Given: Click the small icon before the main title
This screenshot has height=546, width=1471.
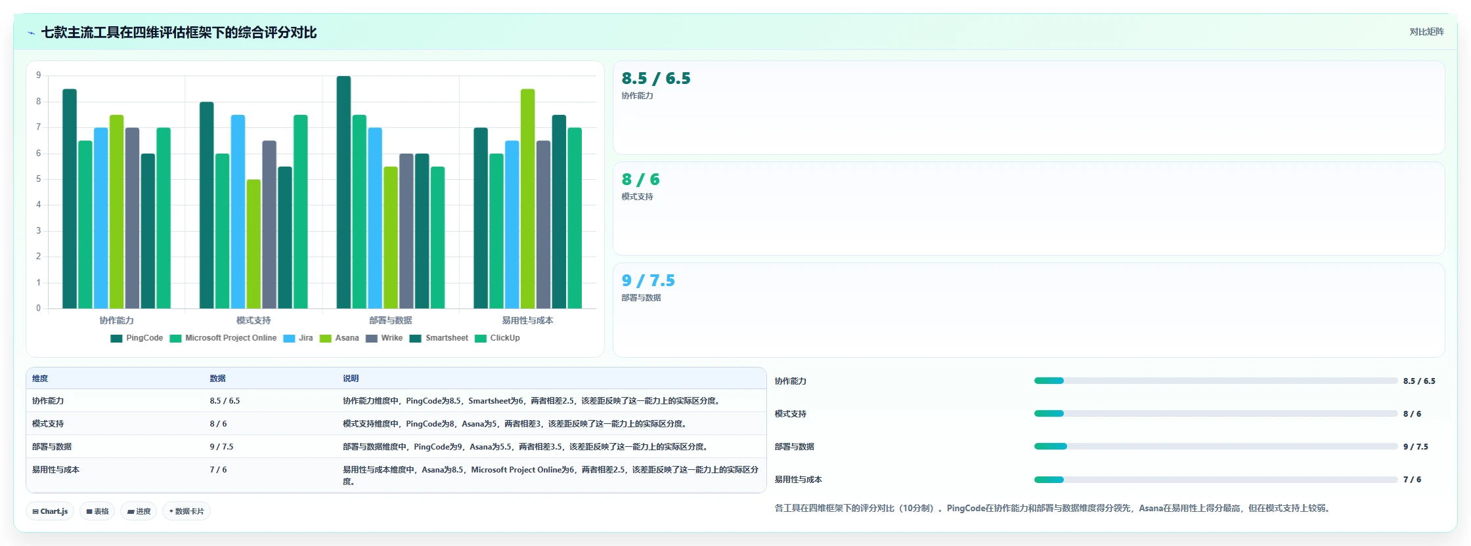Looking at the screenshot, I should (31, 33).
